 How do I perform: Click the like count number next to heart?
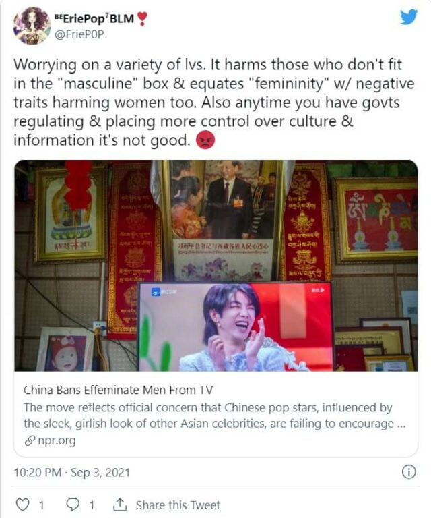coord(42,505)
